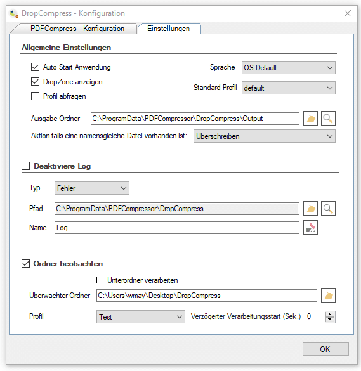Screen dimensions: 361x371
Task: Enable Profil abfragen checkbox
Action: click(x=36, y=96)
